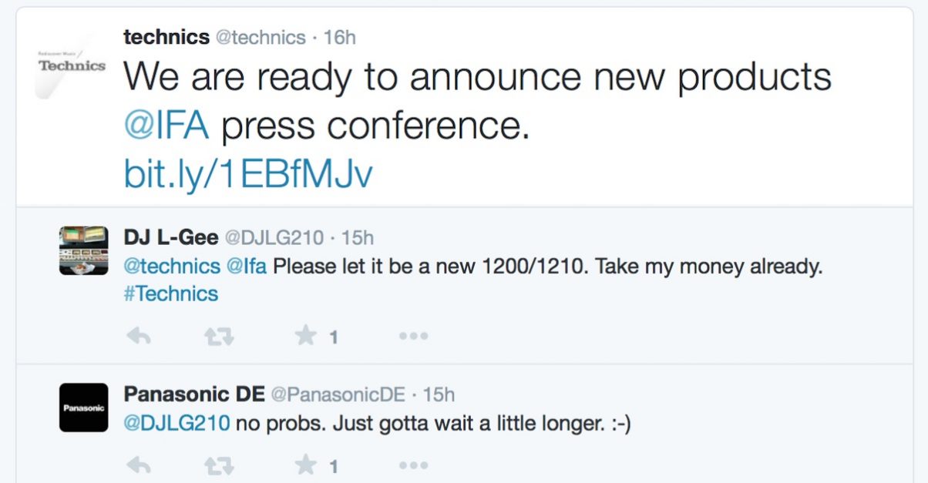
Task: Click DJ L-Gee's profile picture
Action: click(83, 250)
